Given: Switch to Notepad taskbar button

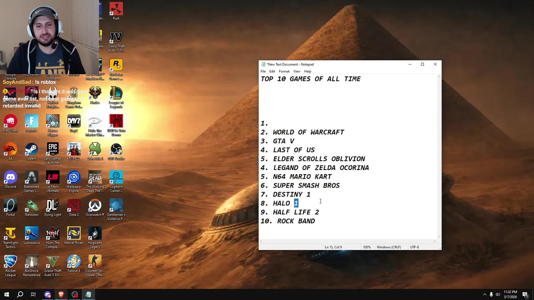Looking at the screenshot, I should point(88,295).
